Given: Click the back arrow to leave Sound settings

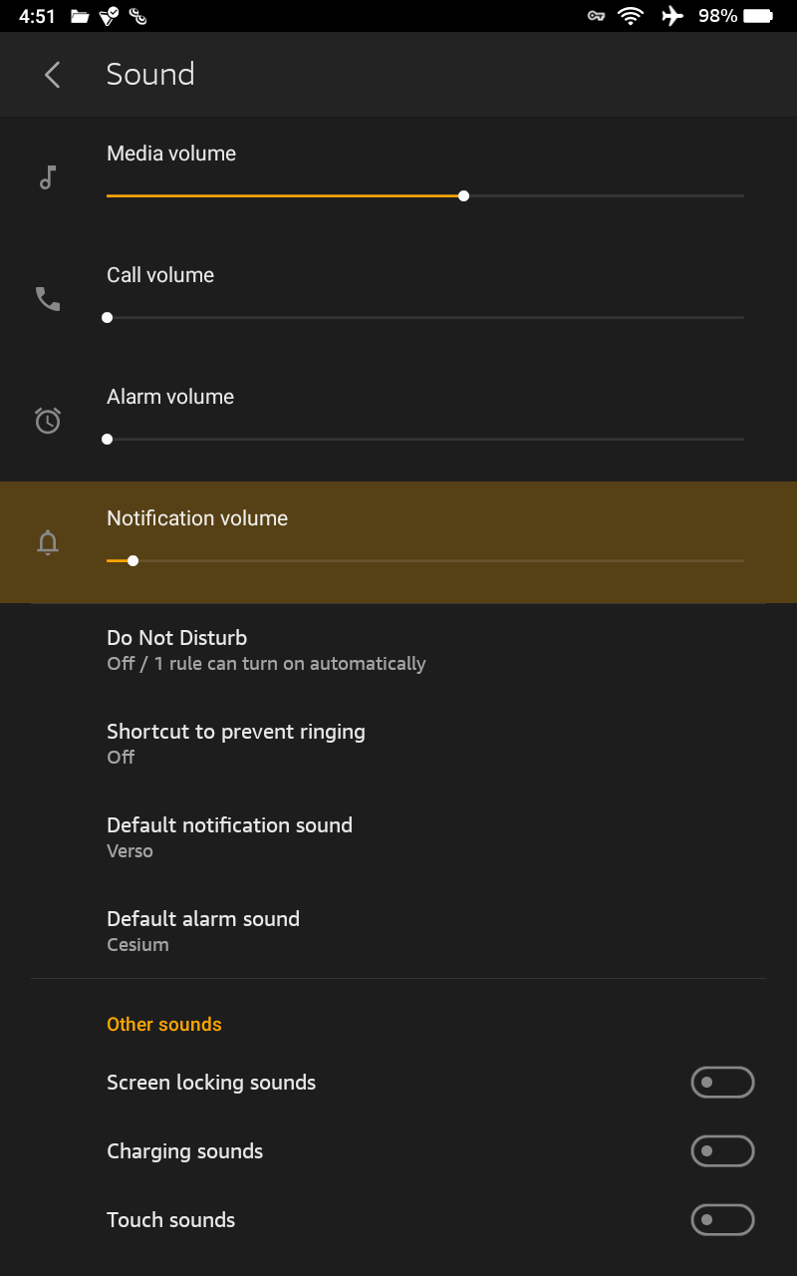Looking at the screenshot, I should 52,75.
